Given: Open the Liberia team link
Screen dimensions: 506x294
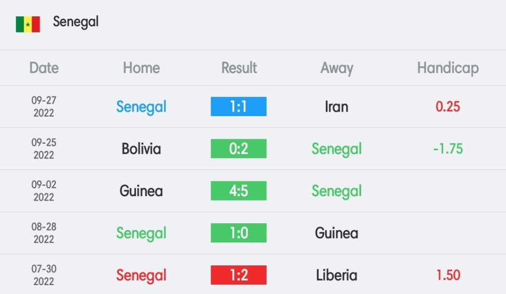Looking at the screenshot, I should pos(337,275).
